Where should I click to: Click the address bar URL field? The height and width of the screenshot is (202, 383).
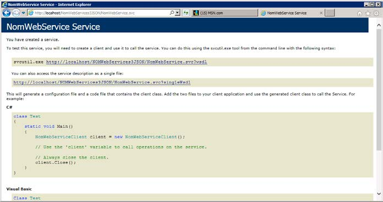[x=98, y=13]
